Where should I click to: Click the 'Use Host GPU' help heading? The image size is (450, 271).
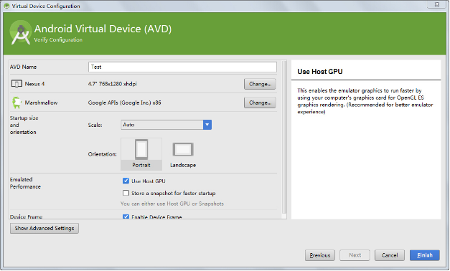point(320,72)
